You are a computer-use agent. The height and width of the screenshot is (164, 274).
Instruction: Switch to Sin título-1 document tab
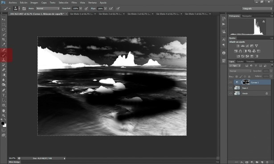(82, 14)
